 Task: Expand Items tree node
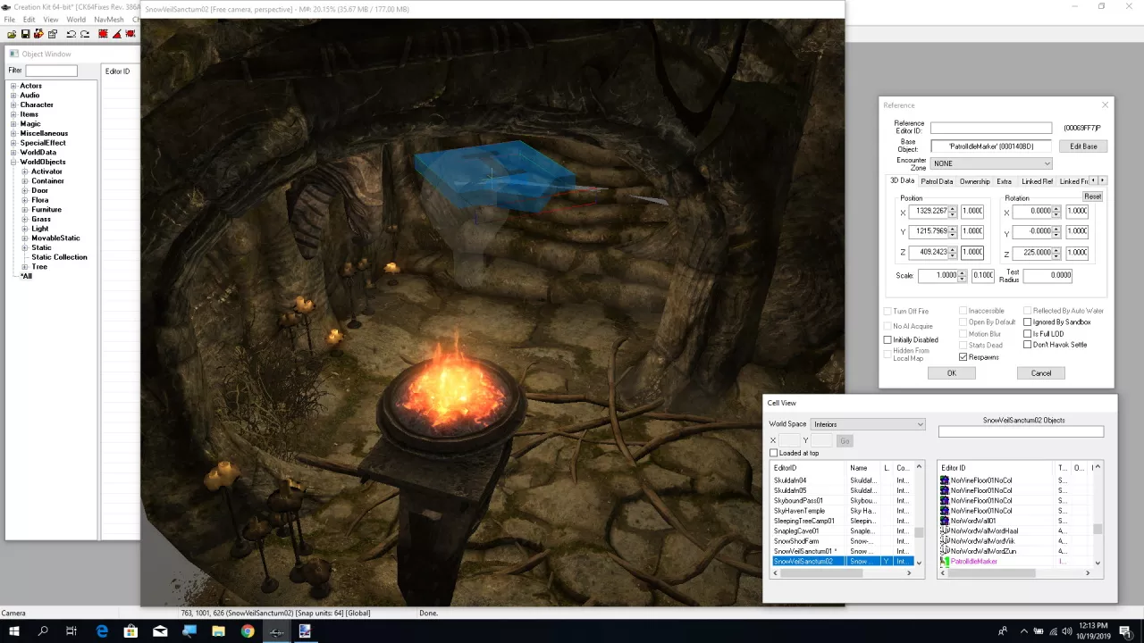click(x=13, y=114)
